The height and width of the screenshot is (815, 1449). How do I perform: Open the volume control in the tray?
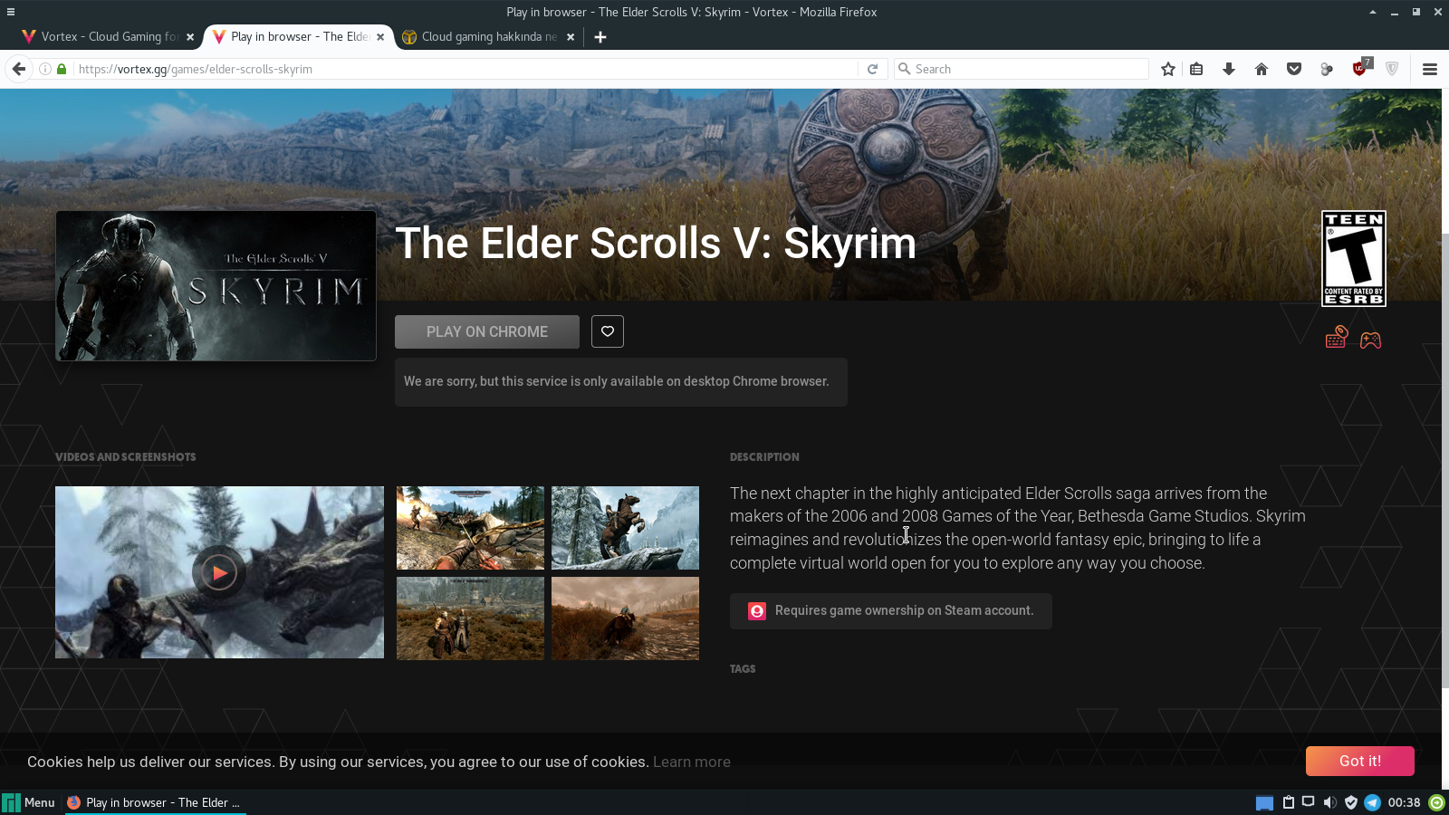coord(1329,802)
